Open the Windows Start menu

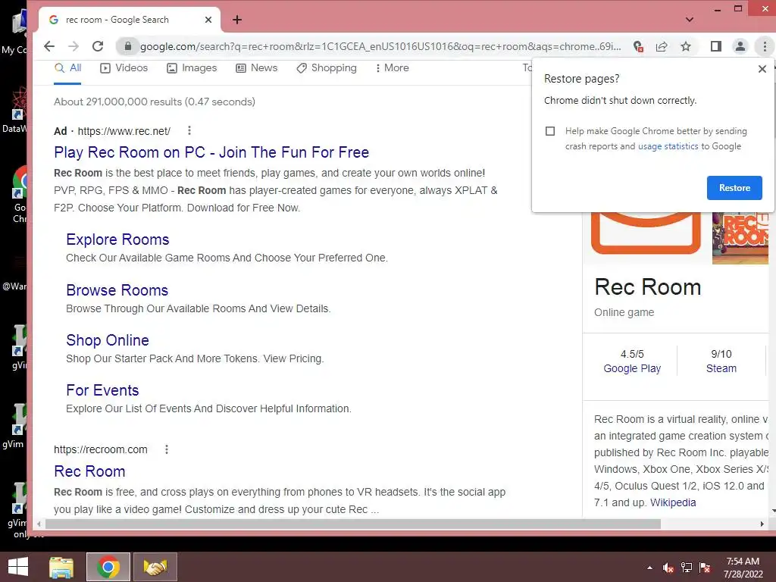coord(18,567)
